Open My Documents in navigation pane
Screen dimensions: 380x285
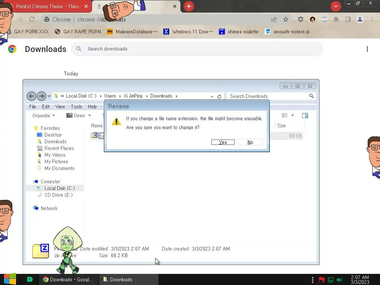(59, 168)
